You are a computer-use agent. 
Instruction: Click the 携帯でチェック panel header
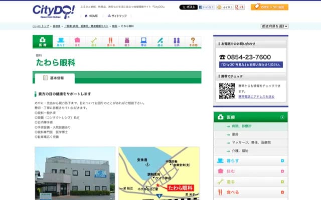251,76
